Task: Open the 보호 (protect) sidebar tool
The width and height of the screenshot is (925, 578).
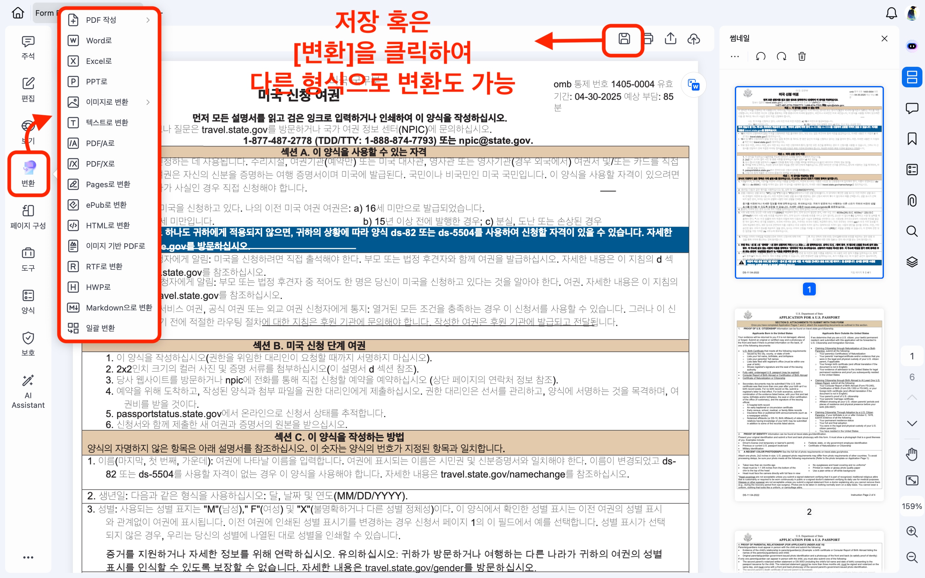Action: (x=28, y=344)
